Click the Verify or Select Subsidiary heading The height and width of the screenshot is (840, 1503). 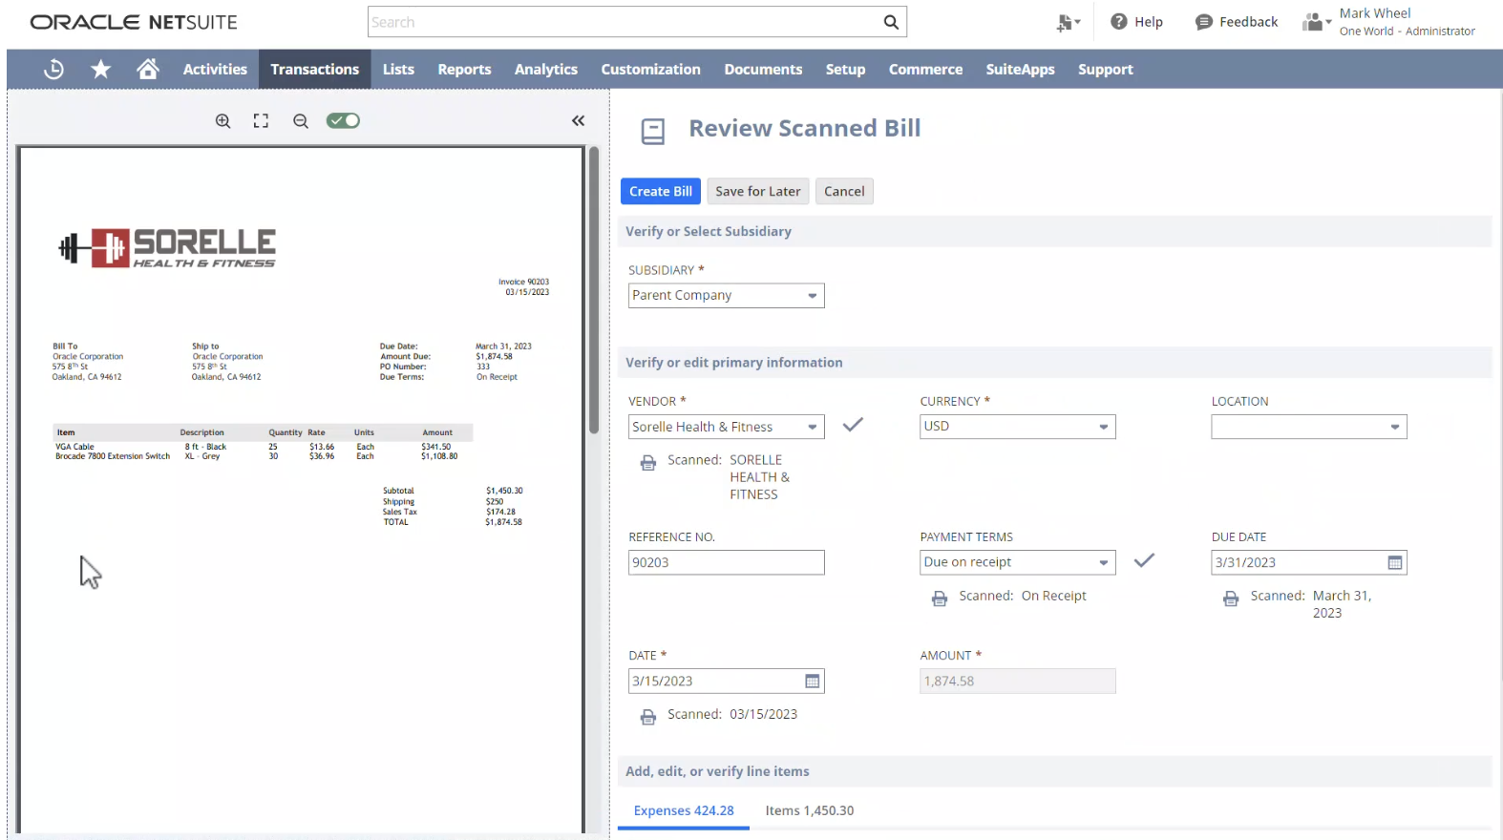click(x=709, y=232)
